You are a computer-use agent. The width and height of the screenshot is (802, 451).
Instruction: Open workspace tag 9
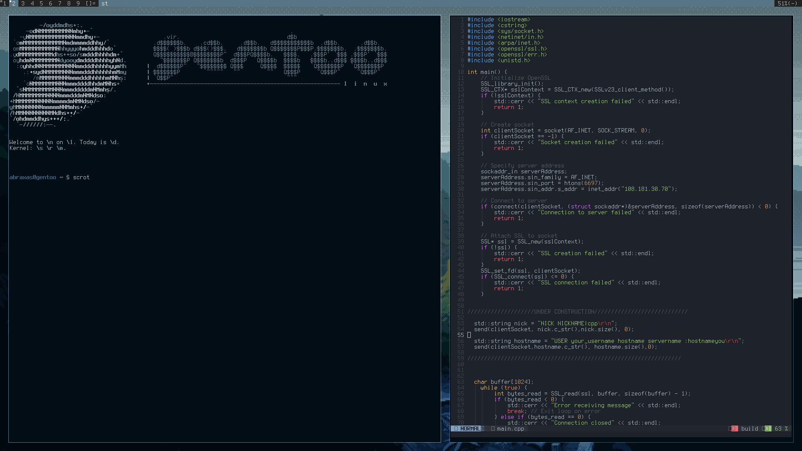pos(78,3)
